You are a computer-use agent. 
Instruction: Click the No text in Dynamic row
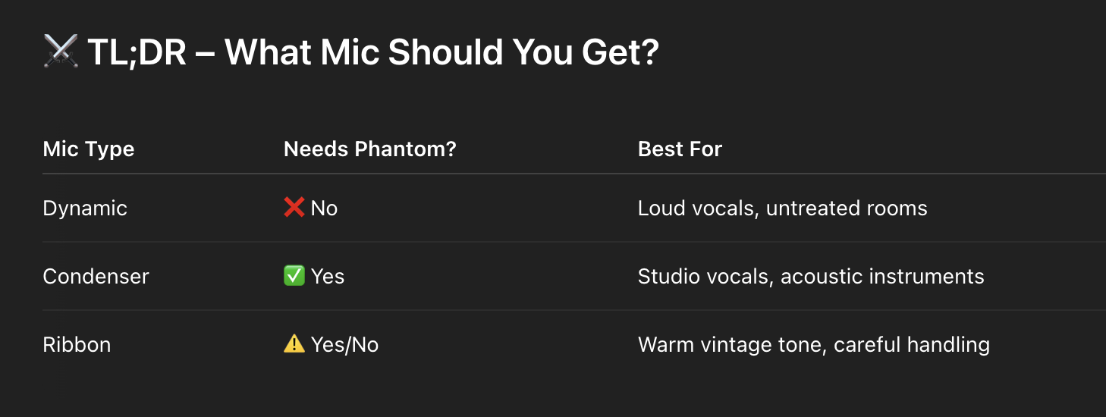[x=324, y=208]
